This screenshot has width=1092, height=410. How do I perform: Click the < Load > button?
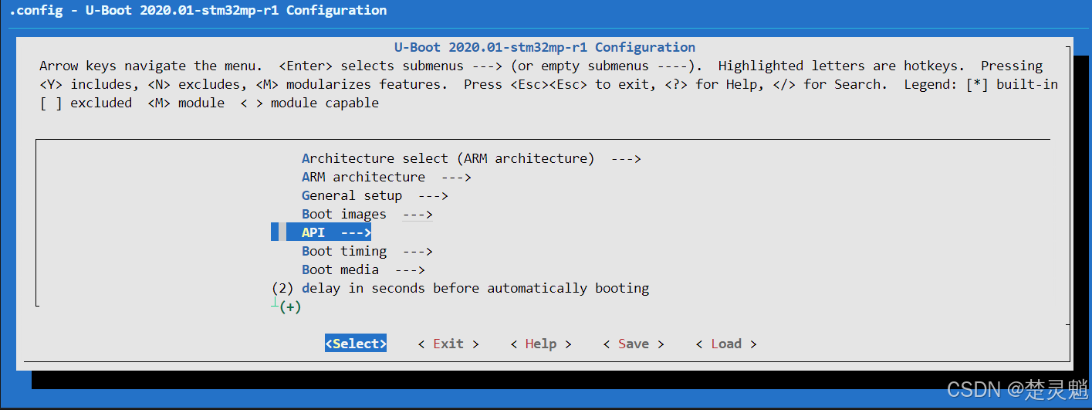click(726, 344)
